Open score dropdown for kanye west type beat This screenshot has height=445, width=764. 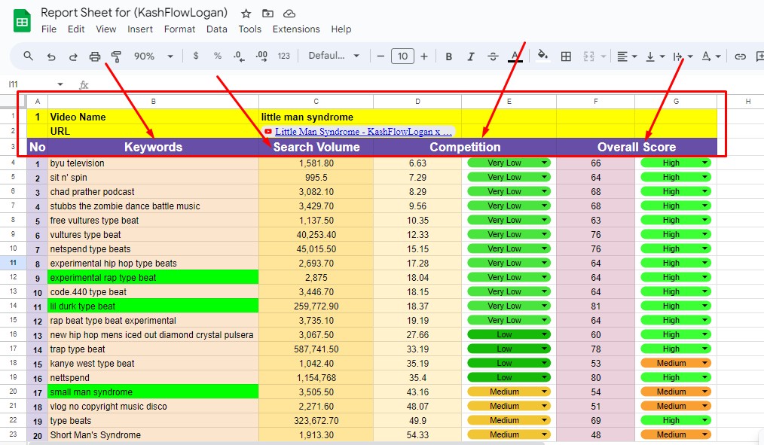coord(675,363)
